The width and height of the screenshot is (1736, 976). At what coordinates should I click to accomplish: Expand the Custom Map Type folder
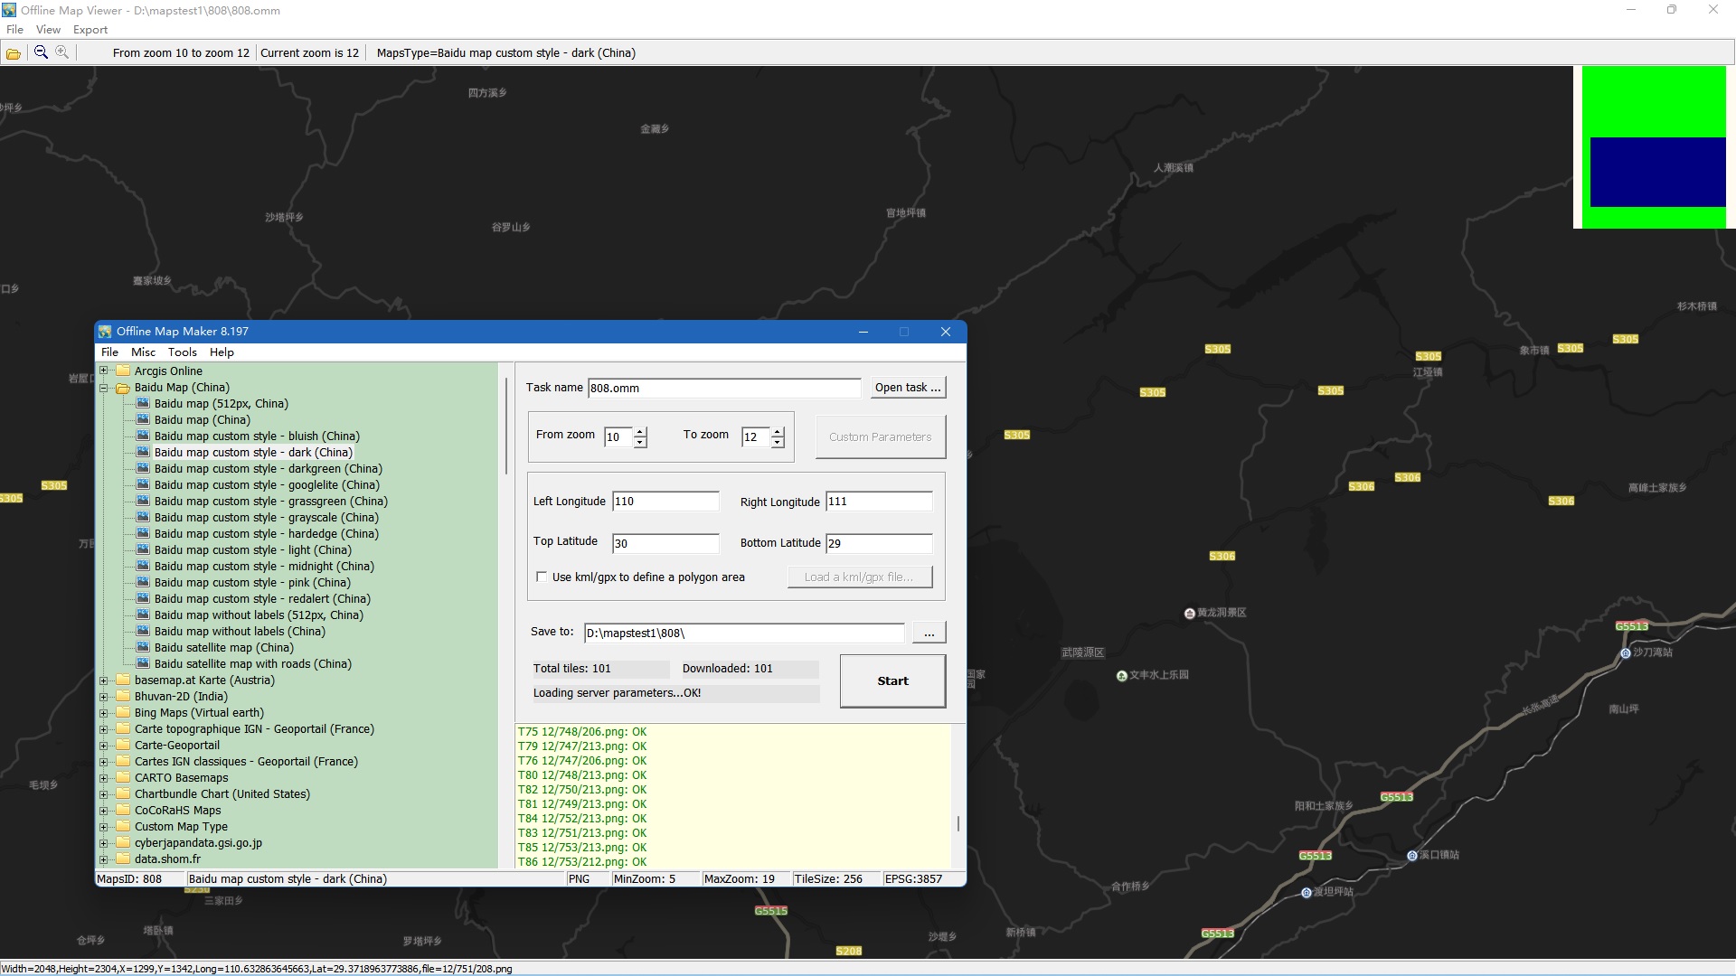point(104,827)
